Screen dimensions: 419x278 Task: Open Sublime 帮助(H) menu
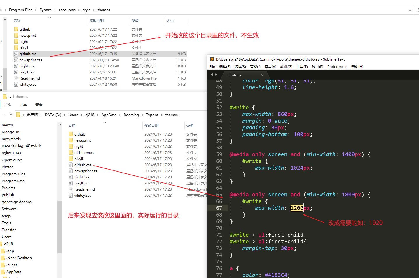click(x=357, y=67)
